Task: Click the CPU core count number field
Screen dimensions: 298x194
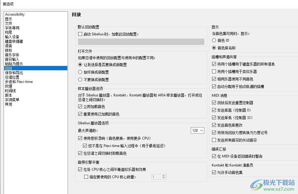Action: [x=157, y=177]
